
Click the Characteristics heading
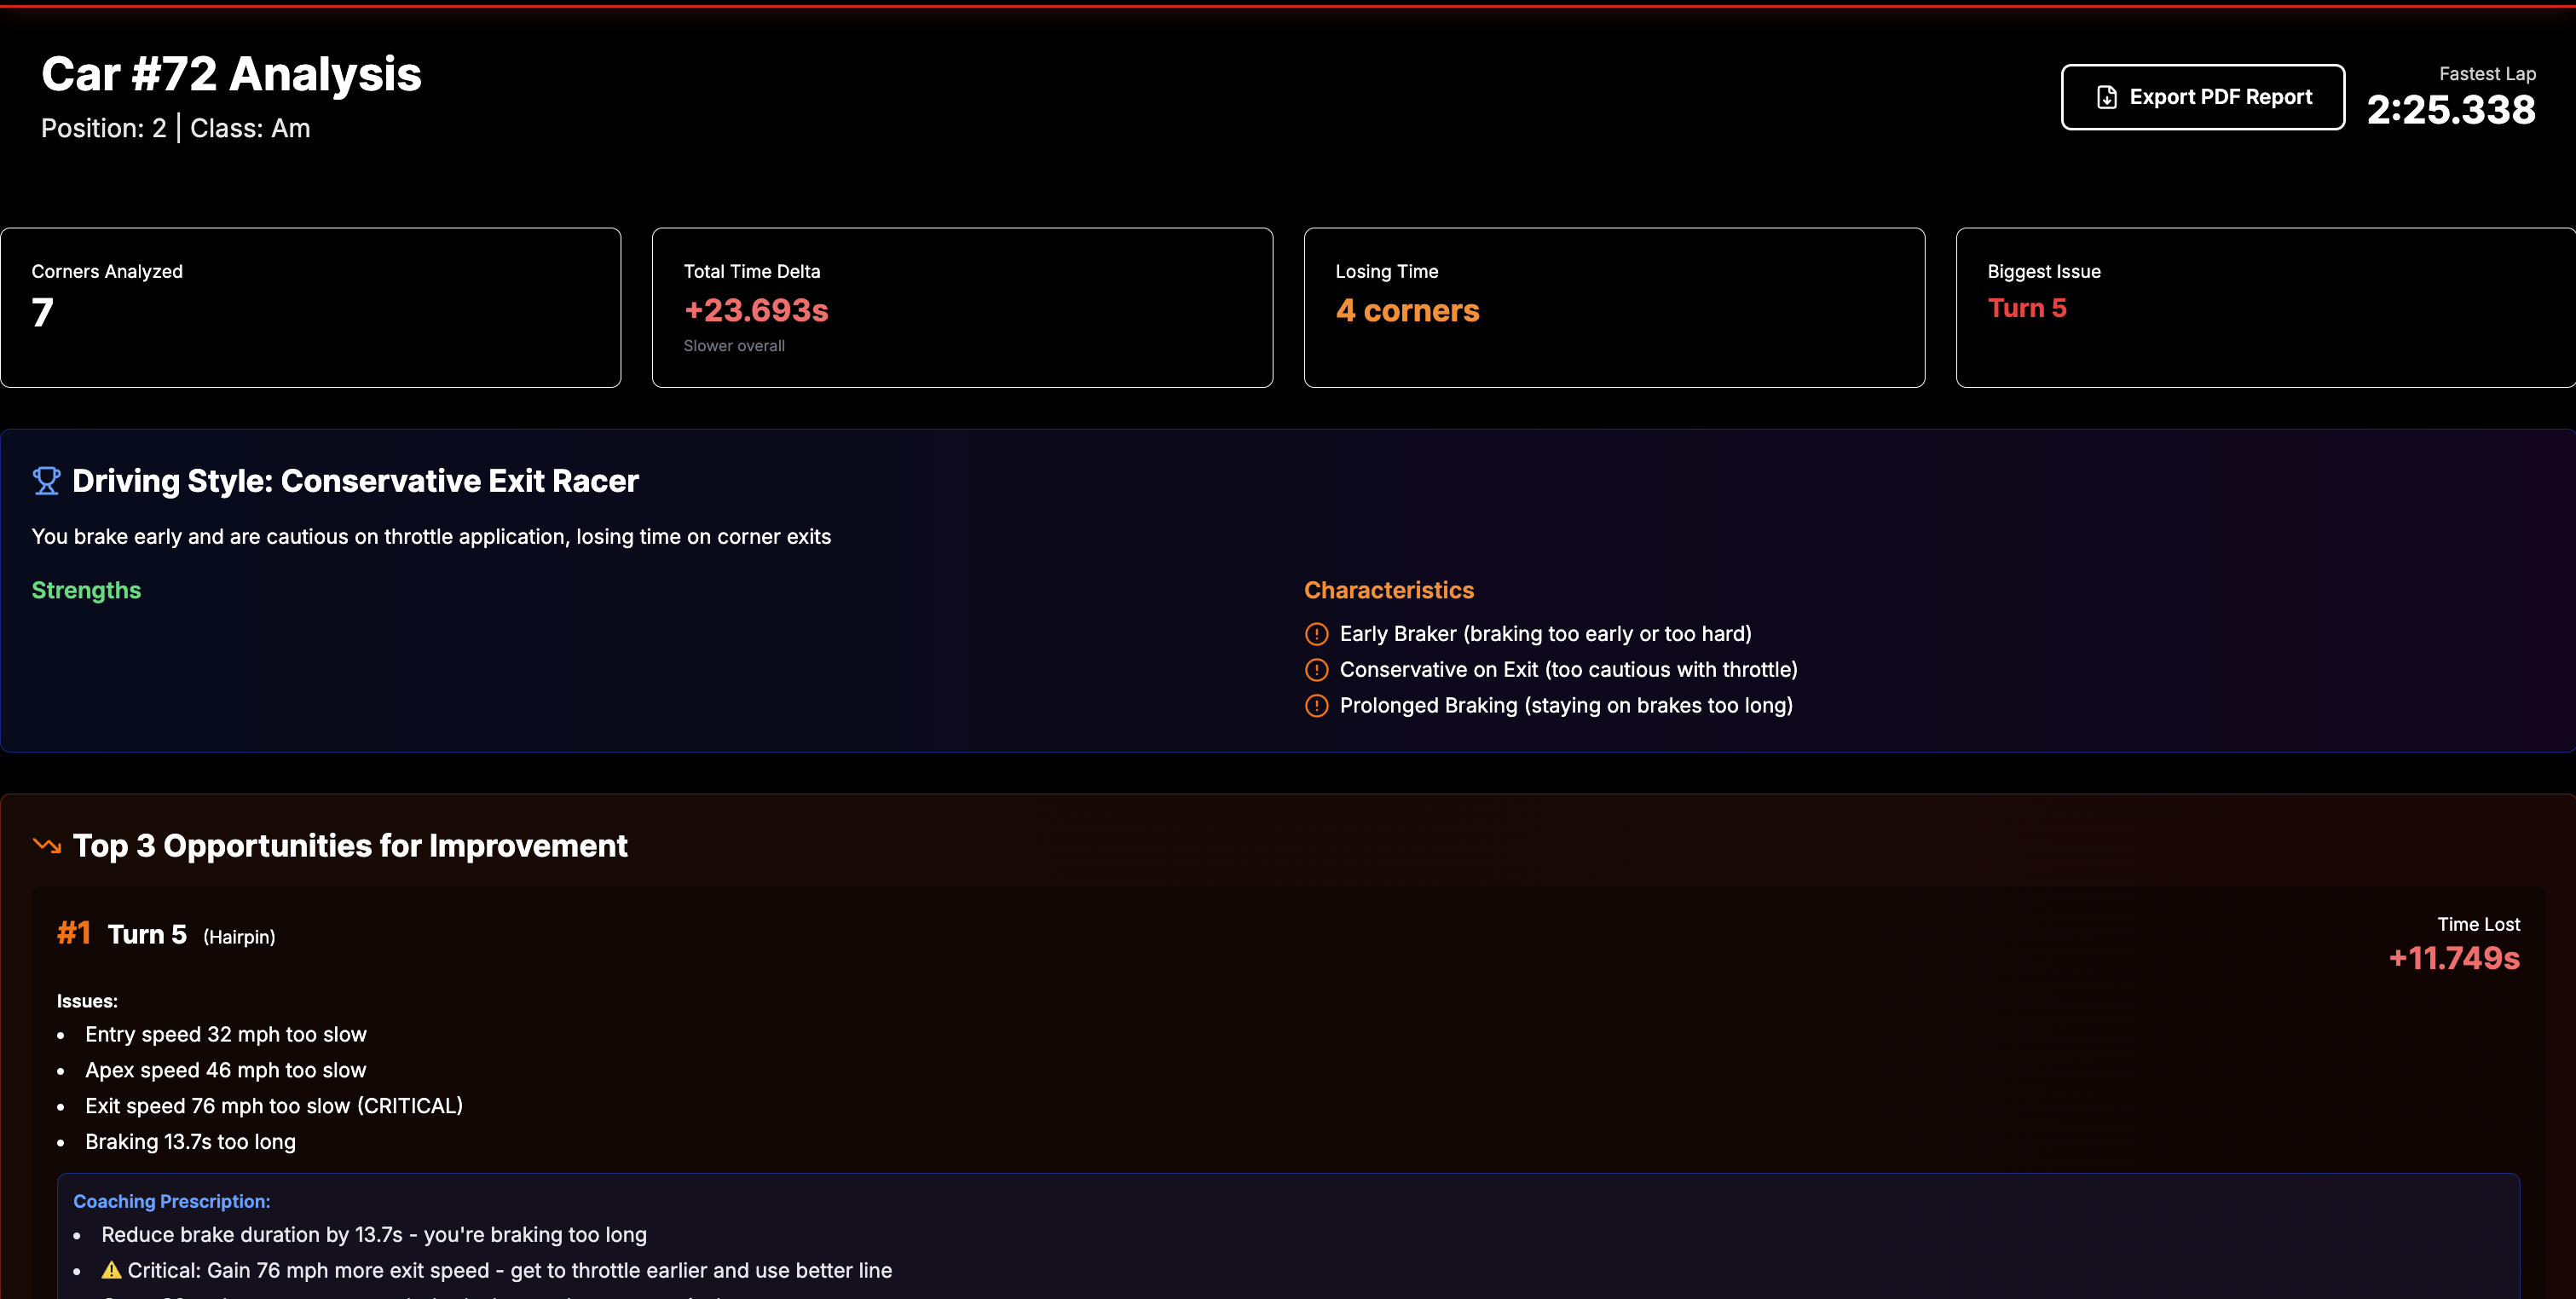pyautogui.click(x=1388, y=590)
